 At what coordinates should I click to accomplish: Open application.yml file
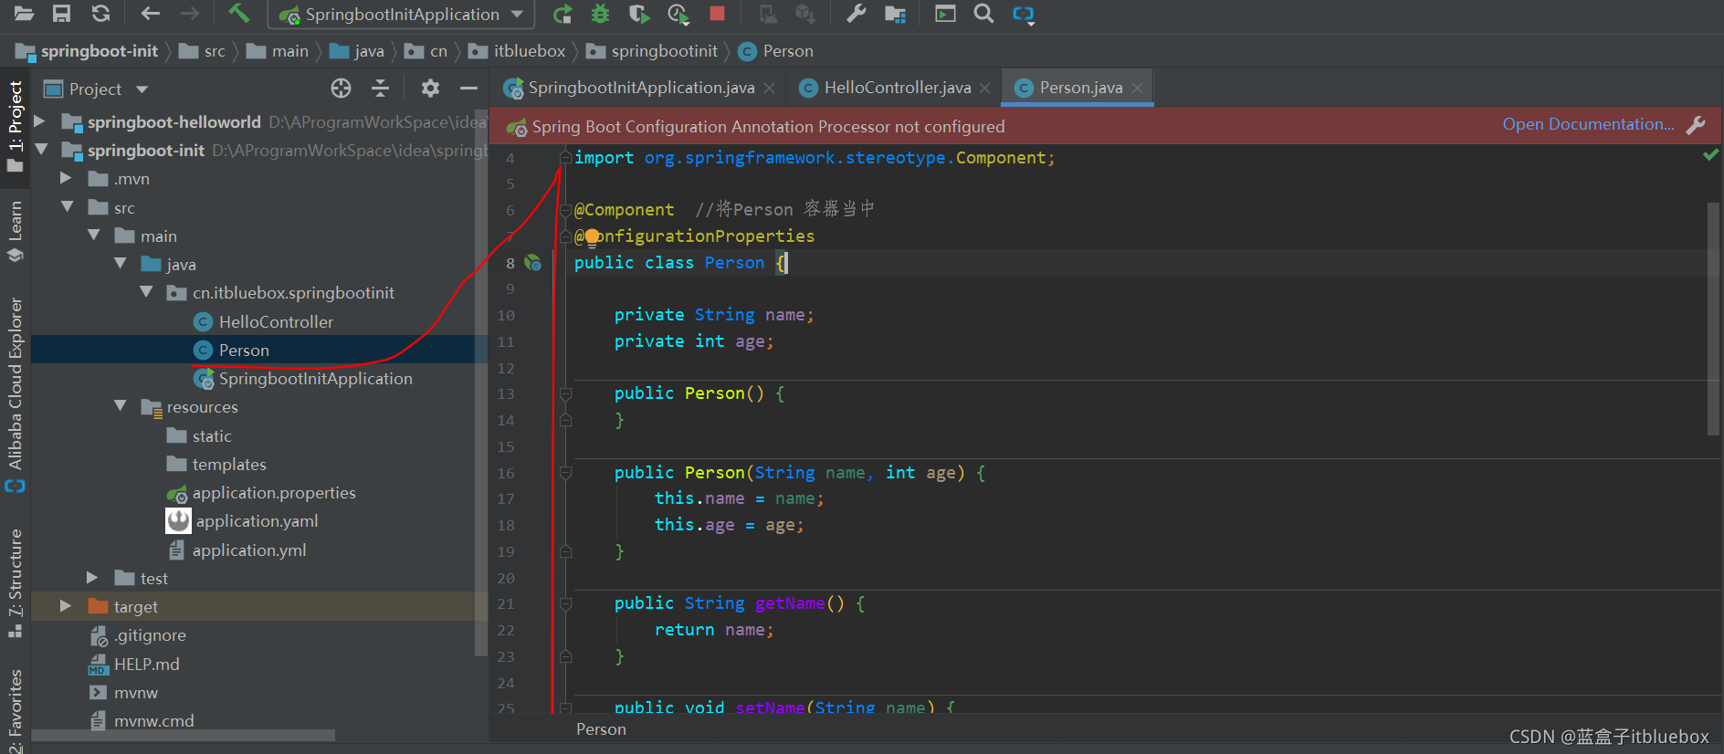click(249, 550)
